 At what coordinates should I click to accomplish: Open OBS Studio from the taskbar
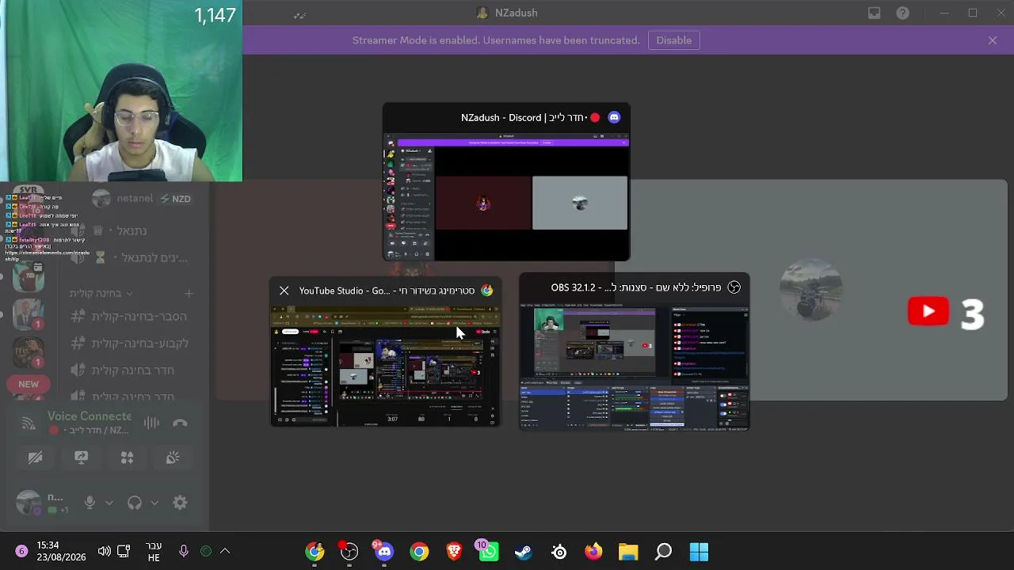point(349,552)
